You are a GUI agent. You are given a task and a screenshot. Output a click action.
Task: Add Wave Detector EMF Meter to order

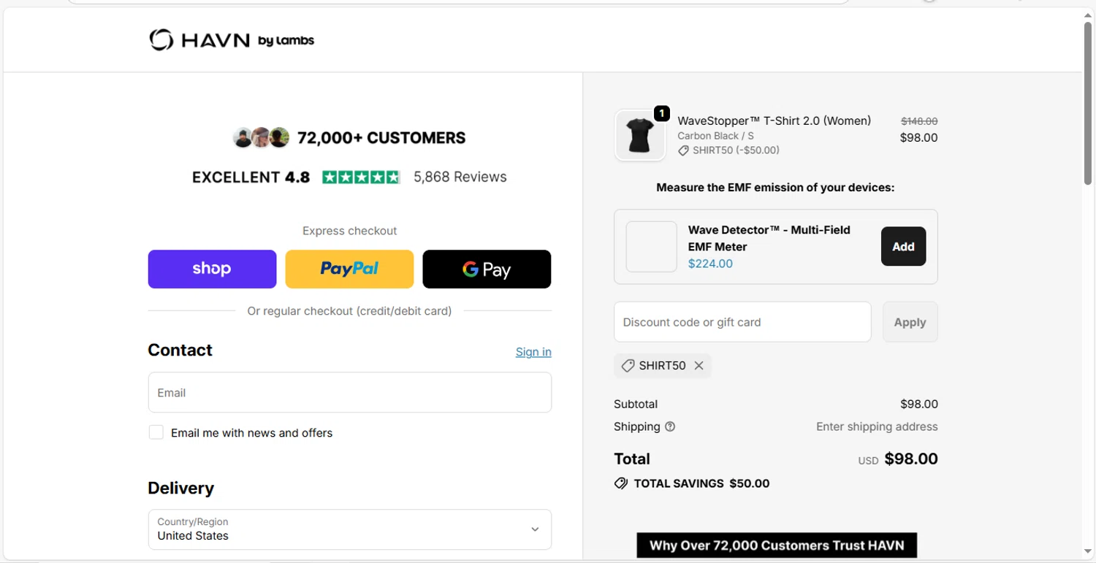(x=903, y=246)
